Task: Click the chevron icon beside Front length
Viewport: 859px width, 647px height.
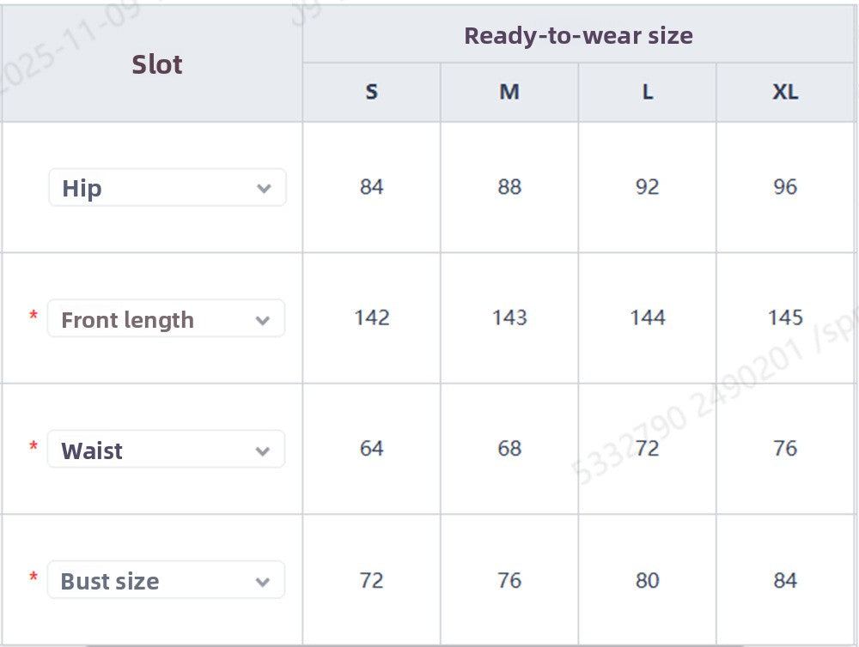Action: (263, 318)
